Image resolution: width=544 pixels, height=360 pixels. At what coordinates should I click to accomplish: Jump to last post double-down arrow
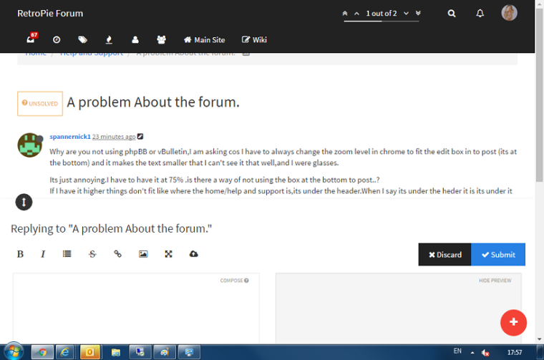pyautogui.click(x=418, y=13)
